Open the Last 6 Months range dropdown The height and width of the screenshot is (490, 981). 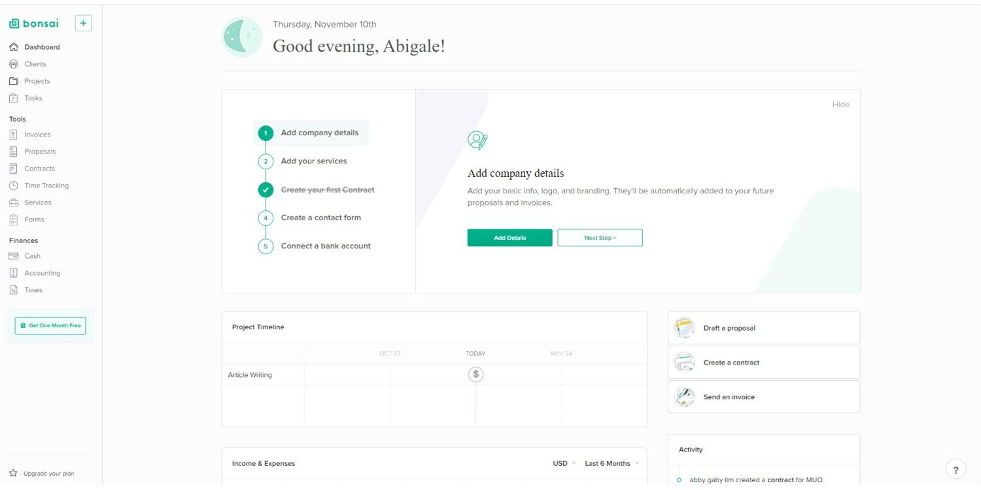tap(611, 463)
